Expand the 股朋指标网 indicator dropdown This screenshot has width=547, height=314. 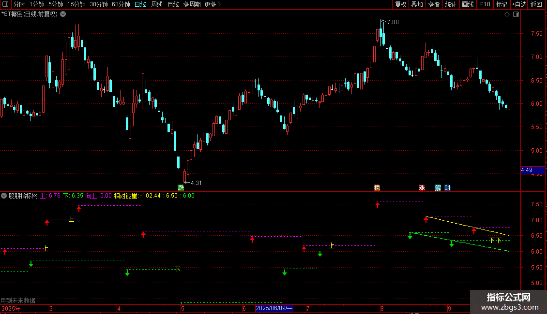click(x=4, y=196)
